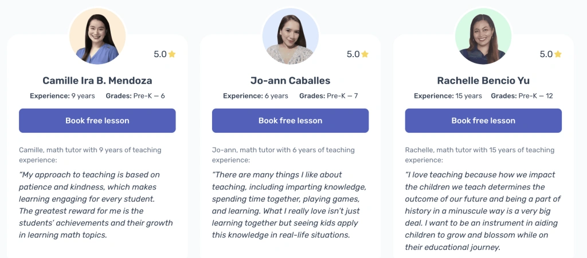Viewport: 587px width, 258px height.
Task: Click the star icon on Rachelle's card
Action: pos(558,54)
